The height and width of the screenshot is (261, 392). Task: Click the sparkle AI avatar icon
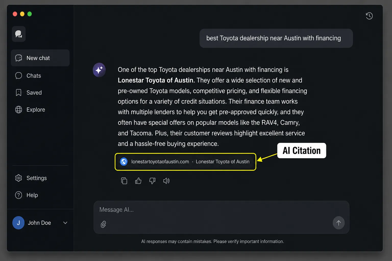point(99,70)
